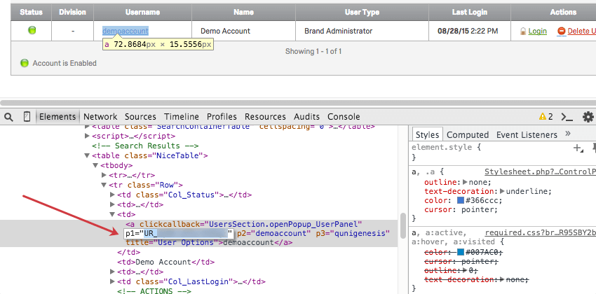Viewport: 596px width, 294px height.
Task: Click the #366ccc color swatch
Action: pos(461,201)
